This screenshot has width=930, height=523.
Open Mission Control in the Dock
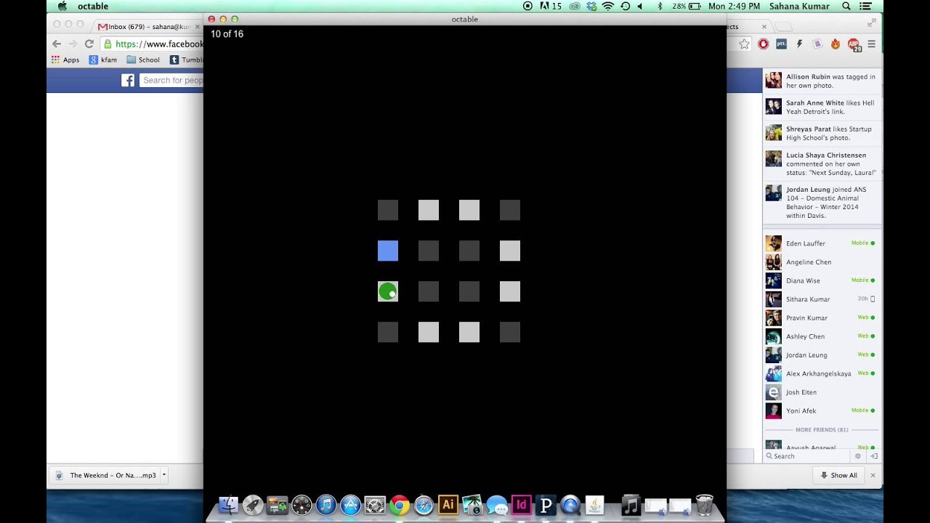pyautogui.click(x=278, y=504)
